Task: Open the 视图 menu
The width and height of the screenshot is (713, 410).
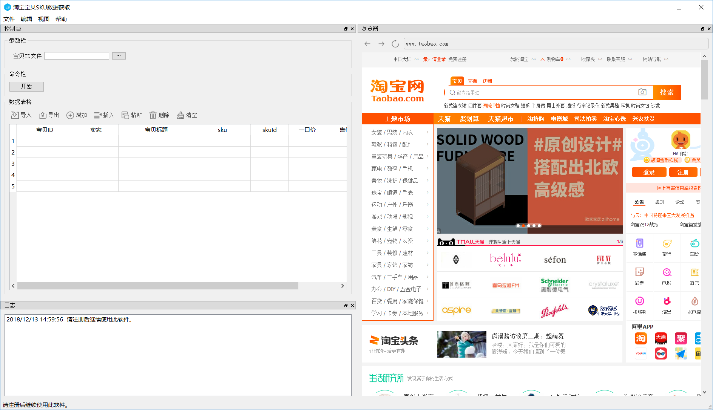Action: [x=44, y=19]
